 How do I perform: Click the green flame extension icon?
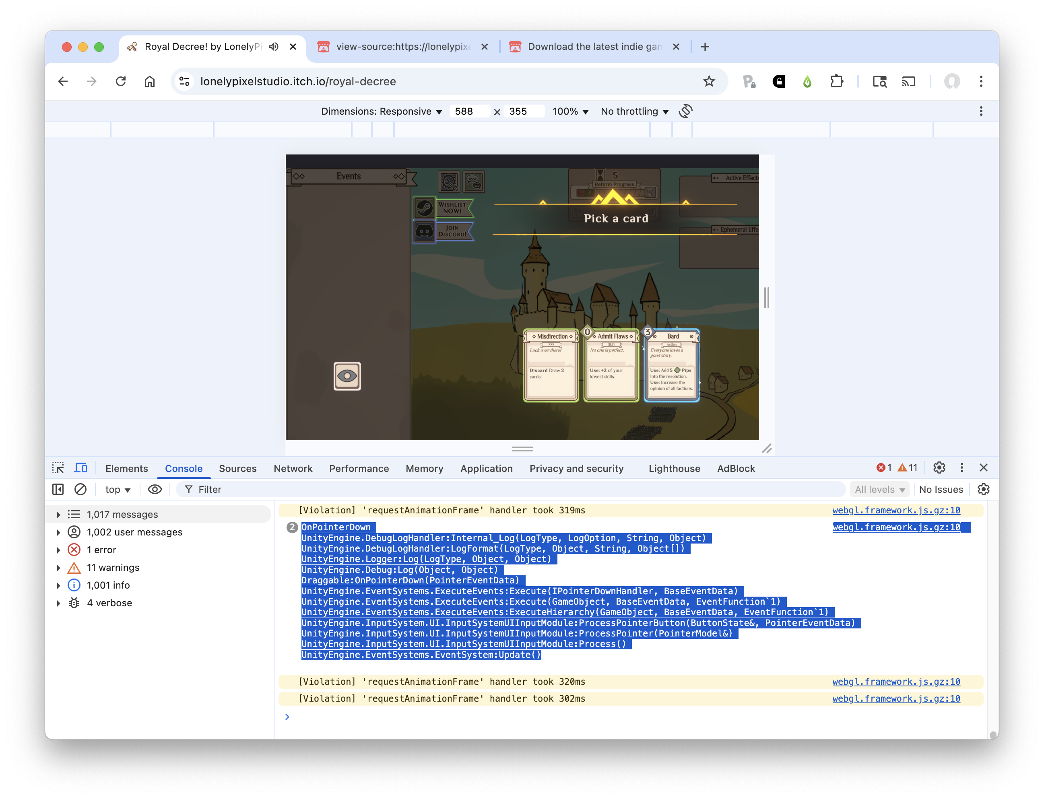click(x=807, y=81)
